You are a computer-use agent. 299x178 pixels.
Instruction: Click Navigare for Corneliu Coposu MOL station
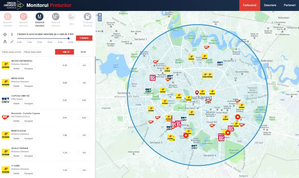pyautogui.click(x=28, y=121)
